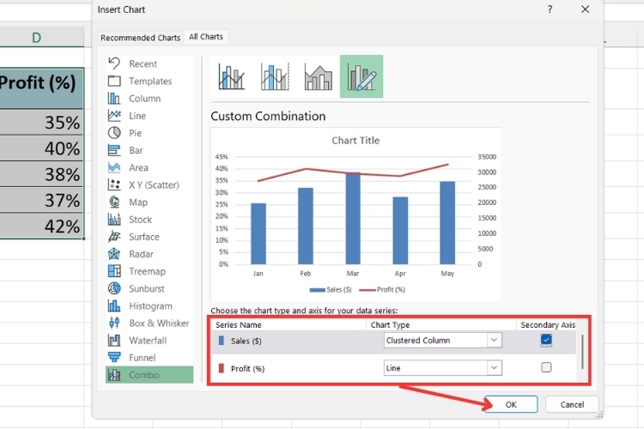The width and height of the screenshot is (644, 429).
Task: Pick the second column-line secondary axis combo thumbnail
Action: [275, 76]
